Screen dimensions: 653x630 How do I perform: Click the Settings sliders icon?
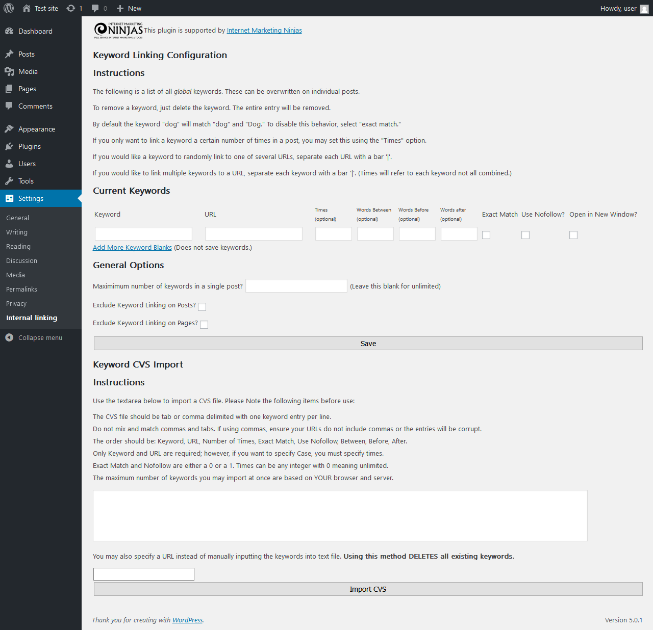pos(9,198)
